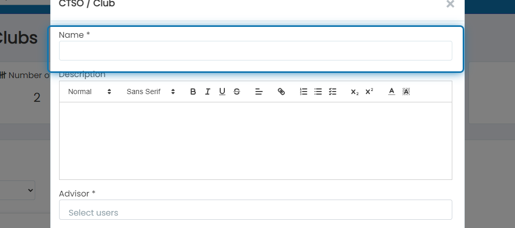Toggle underline formatting button
Image resolution: width=515 pixels, height=228 pixels.
click(222, 92)
